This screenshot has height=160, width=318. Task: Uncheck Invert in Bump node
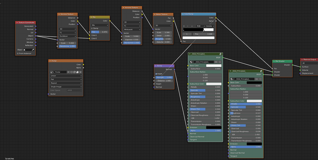[156, 74]
